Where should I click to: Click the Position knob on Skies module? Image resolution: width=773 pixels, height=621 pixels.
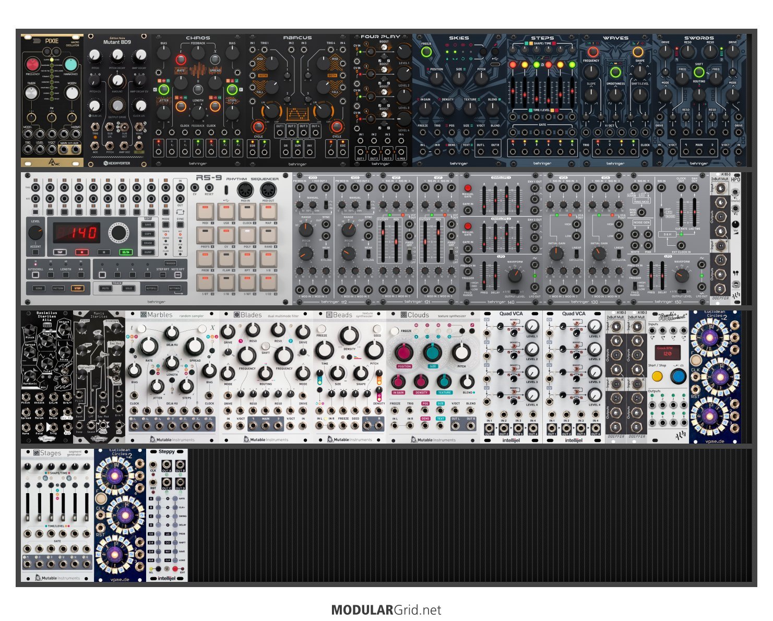point(436,79)
